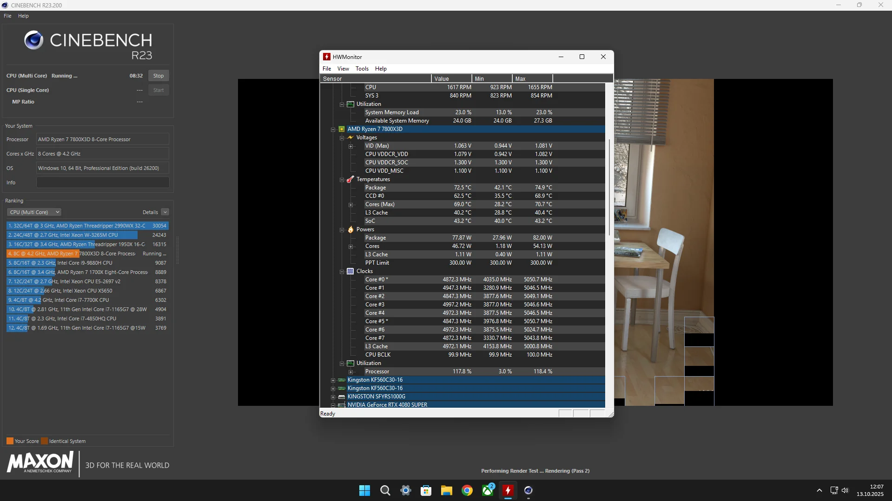Click the Temperatures thermometer icon
Screen dimensions: 892x501
(x=350, y=179)
